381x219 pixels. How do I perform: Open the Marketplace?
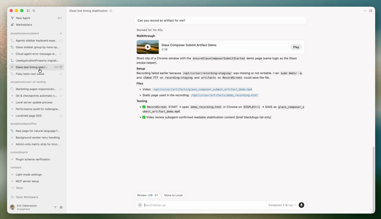coord(23,25)
